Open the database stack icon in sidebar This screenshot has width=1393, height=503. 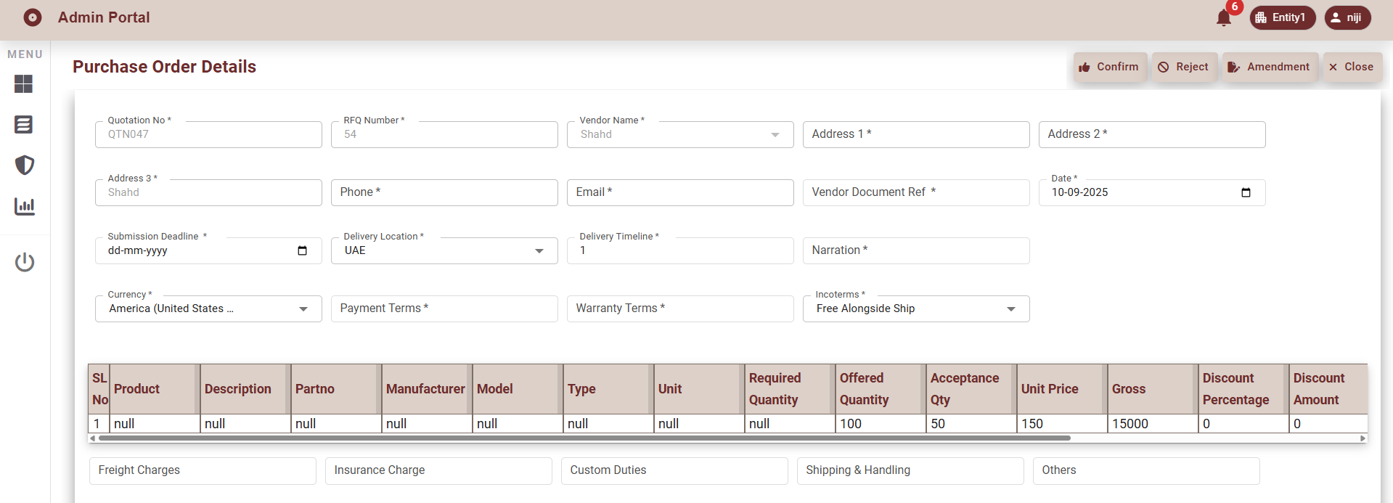tap(24, 125)
